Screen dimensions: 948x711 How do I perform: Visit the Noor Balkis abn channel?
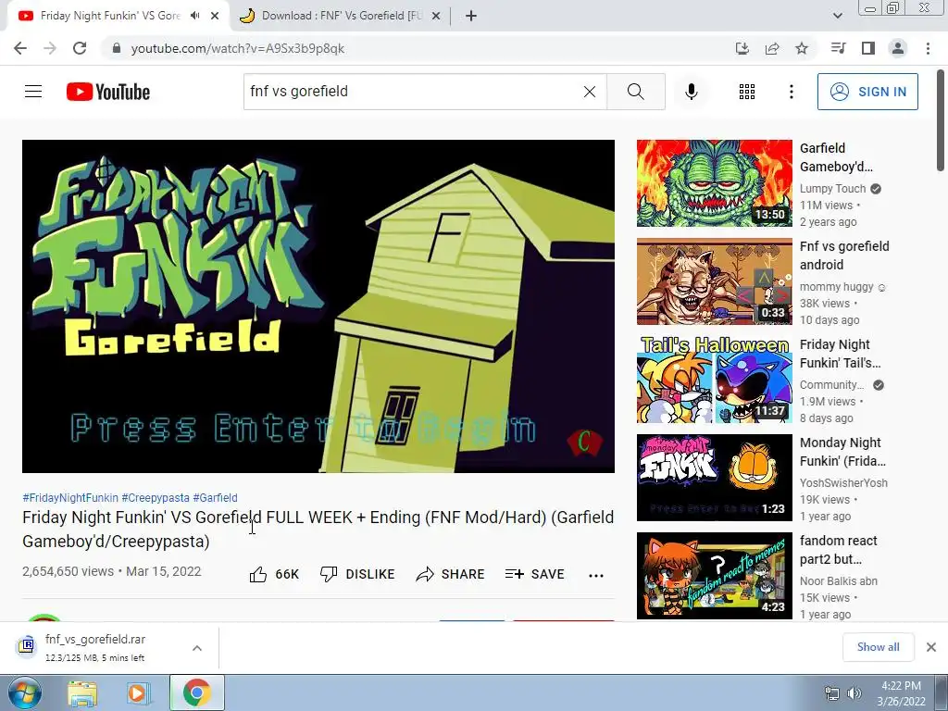839,581
